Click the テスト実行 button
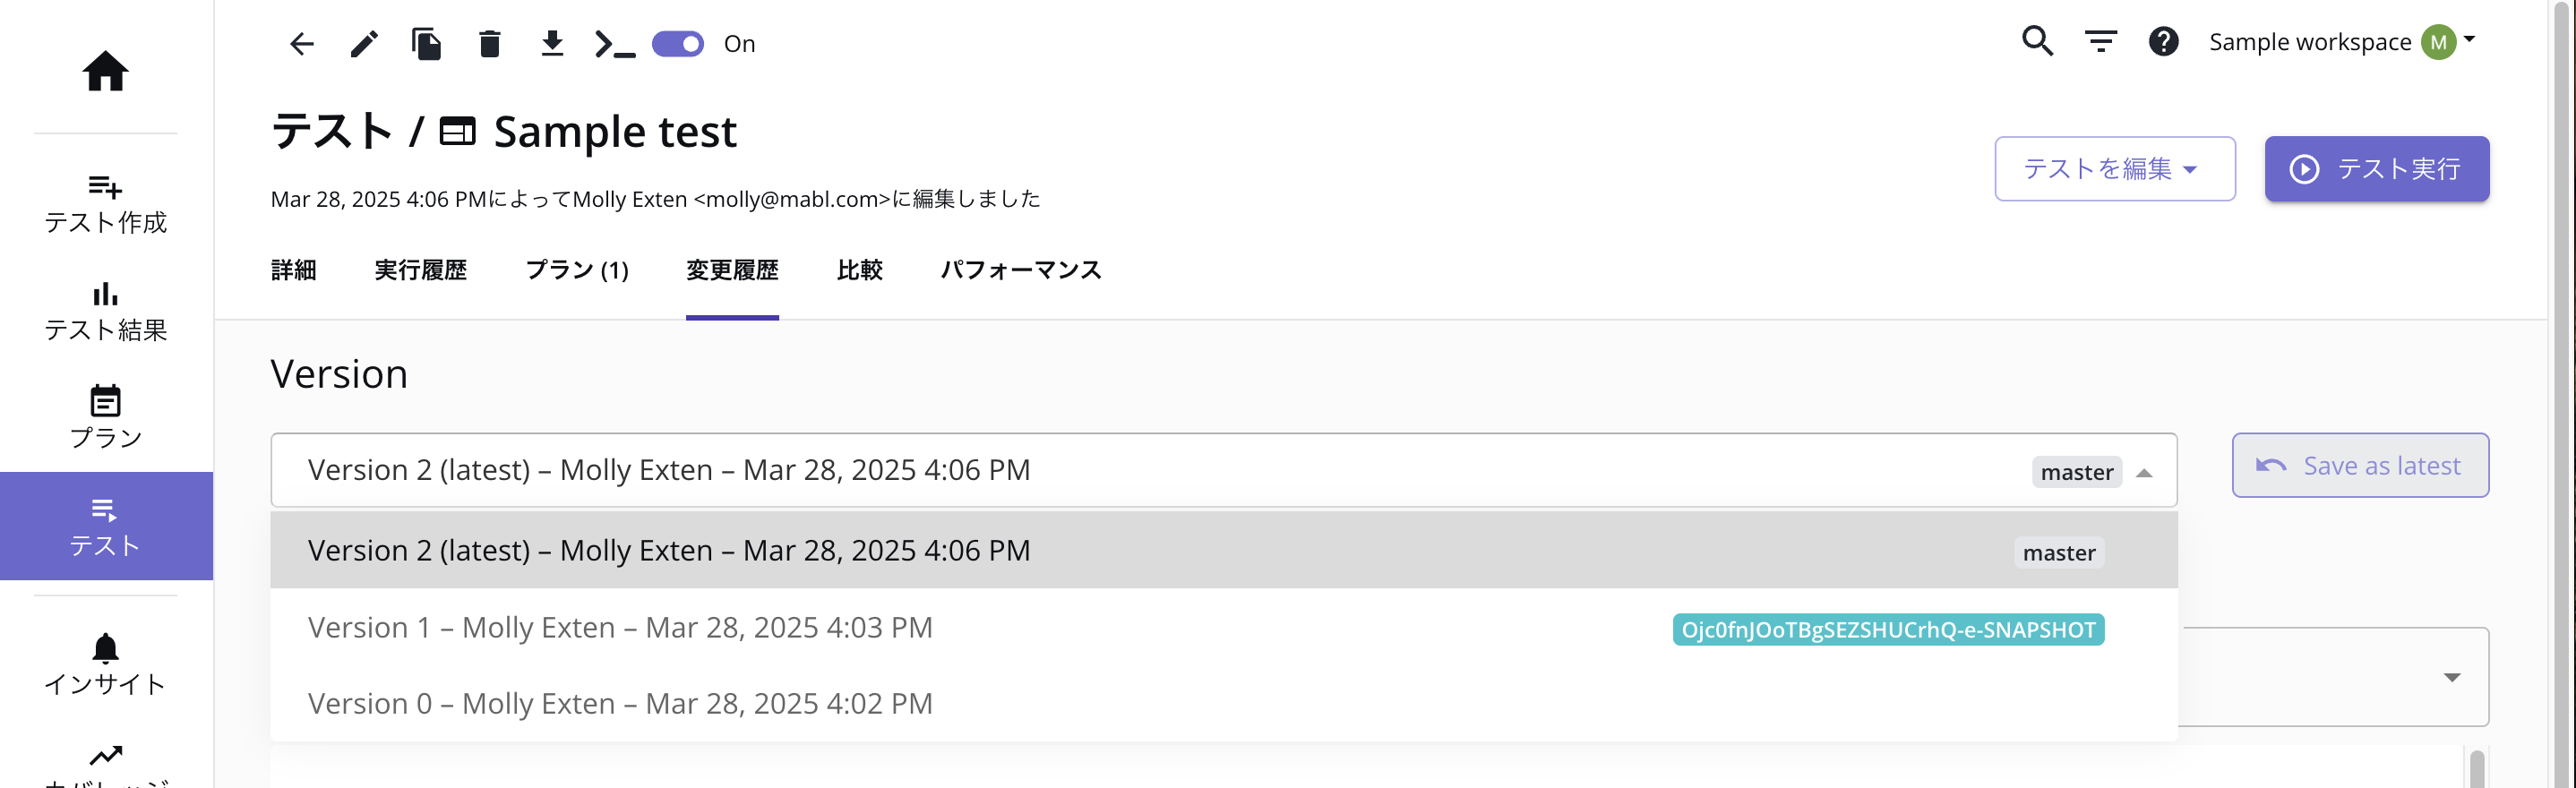 coord(2376,168)
